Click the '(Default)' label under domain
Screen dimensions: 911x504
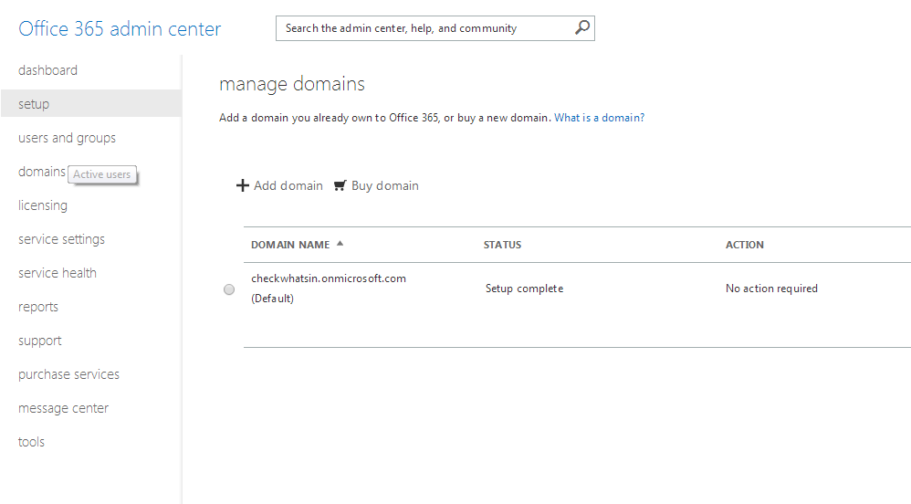[272, 299]
